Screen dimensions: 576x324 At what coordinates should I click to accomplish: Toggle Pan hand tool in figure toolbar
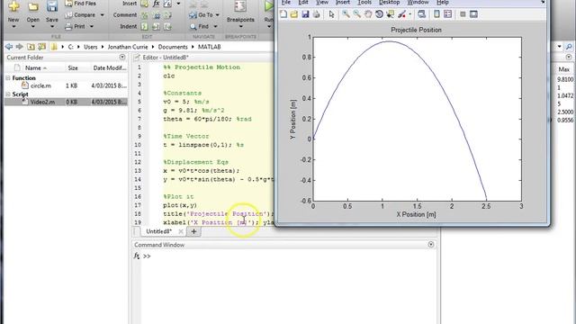tap(368, 14)
